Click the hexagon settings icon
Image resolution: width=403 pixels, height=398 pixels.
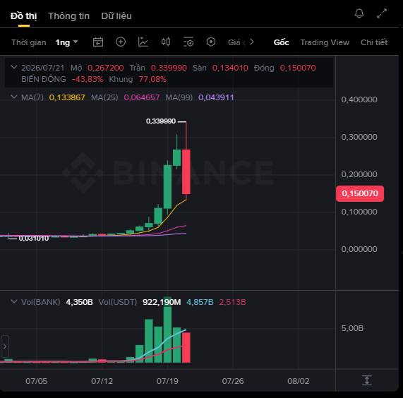(x=211, y=42)
